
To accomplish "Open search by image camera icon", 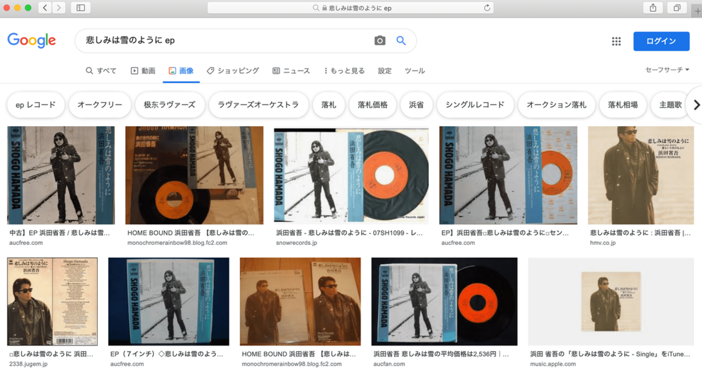I will point(380,40).
